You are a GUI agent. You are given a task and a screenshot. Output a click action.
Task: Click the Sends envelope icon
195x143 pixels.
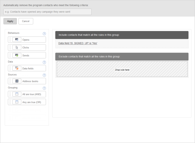tap(17, 55)
